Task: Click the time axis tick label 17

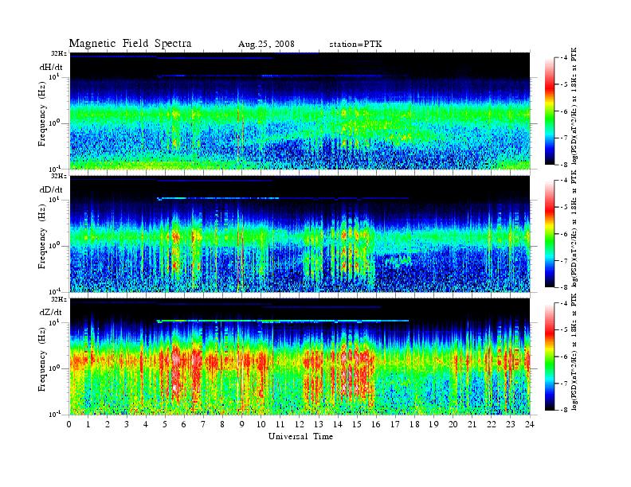Action: [x=395, y=424]
